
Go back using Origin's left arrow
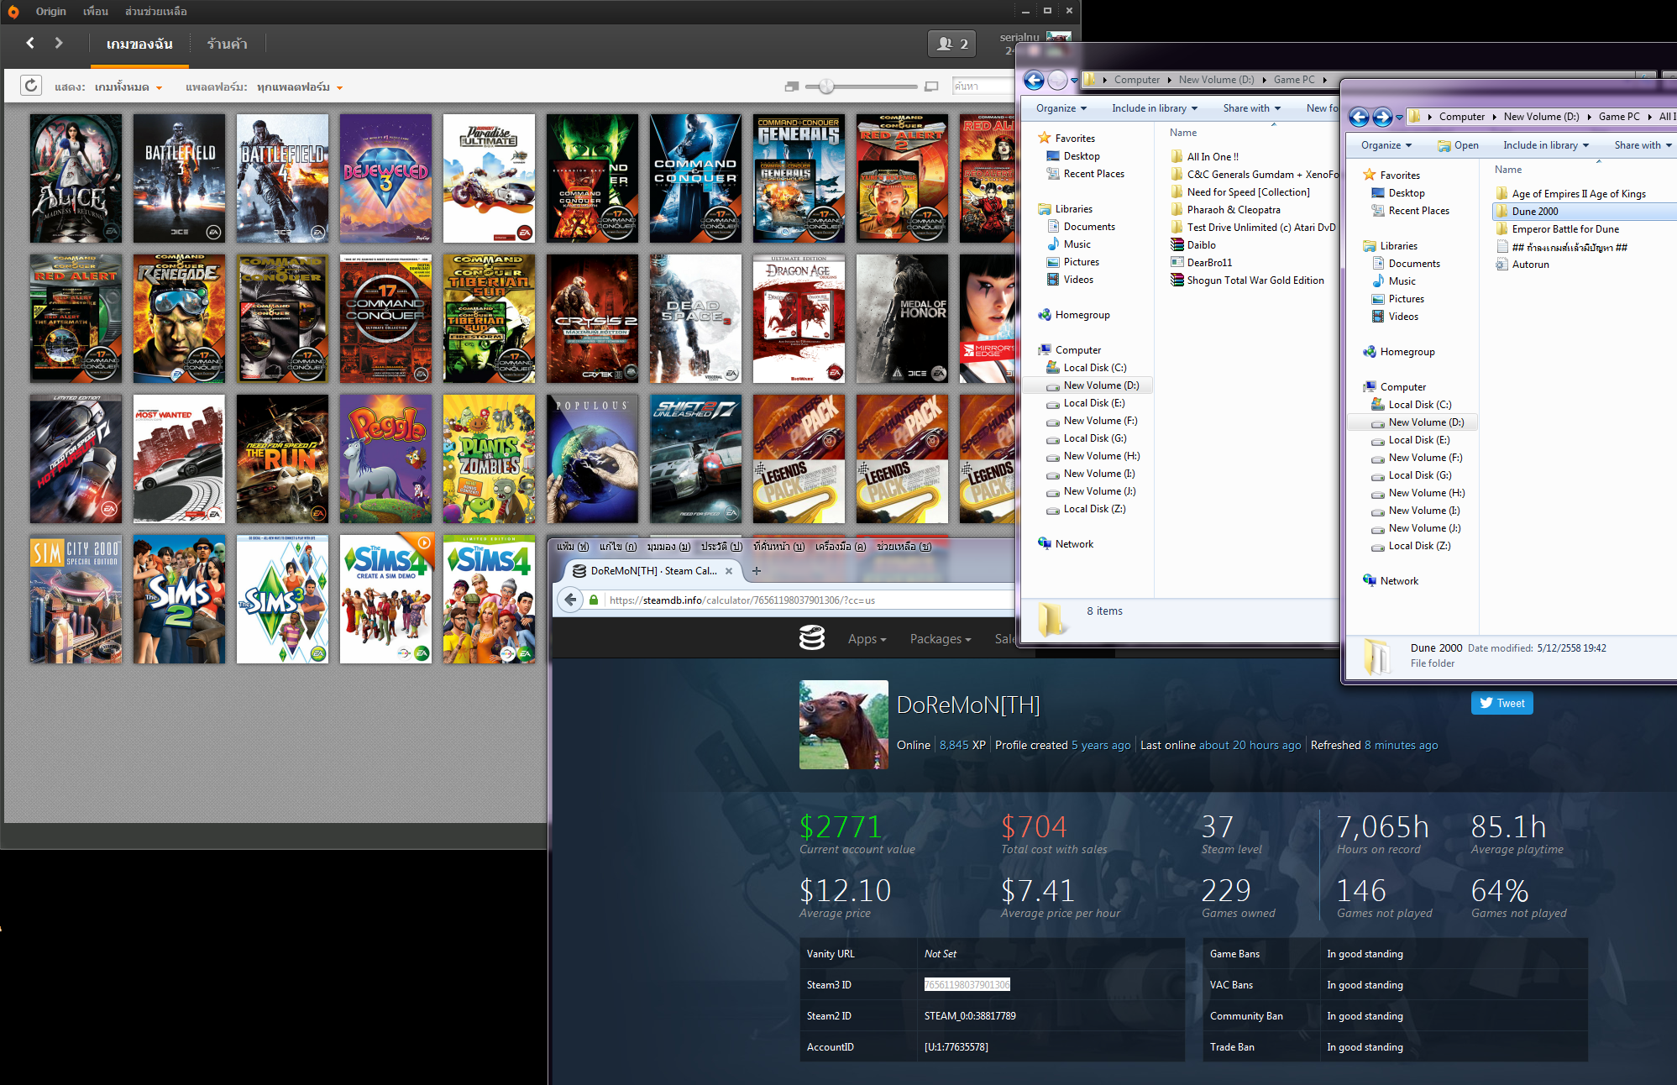pyautogui.click(x=30, y=43)
